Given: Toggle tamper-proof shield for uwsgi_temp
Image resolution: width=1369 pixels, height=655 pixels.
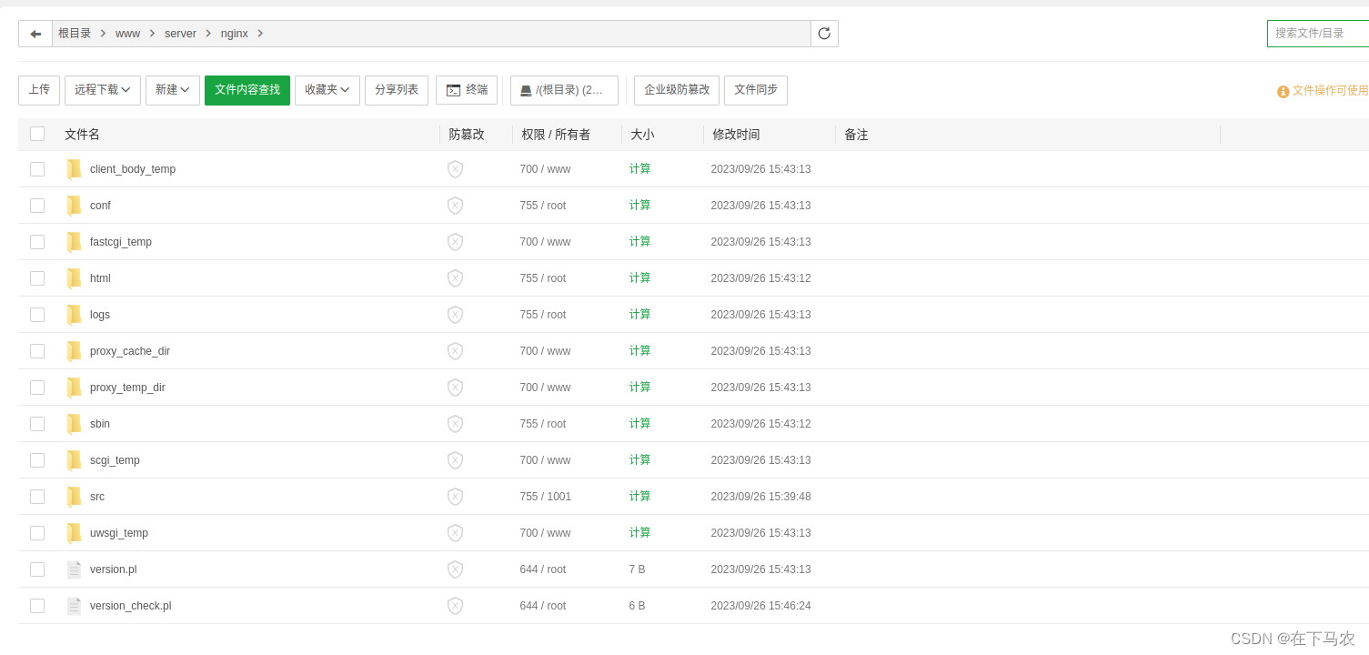Looking at the screenshot, I should (x=455, y=533).
